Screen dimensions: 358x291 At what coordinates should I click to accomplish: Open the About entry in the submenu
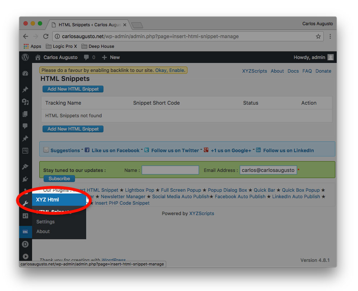43,232
